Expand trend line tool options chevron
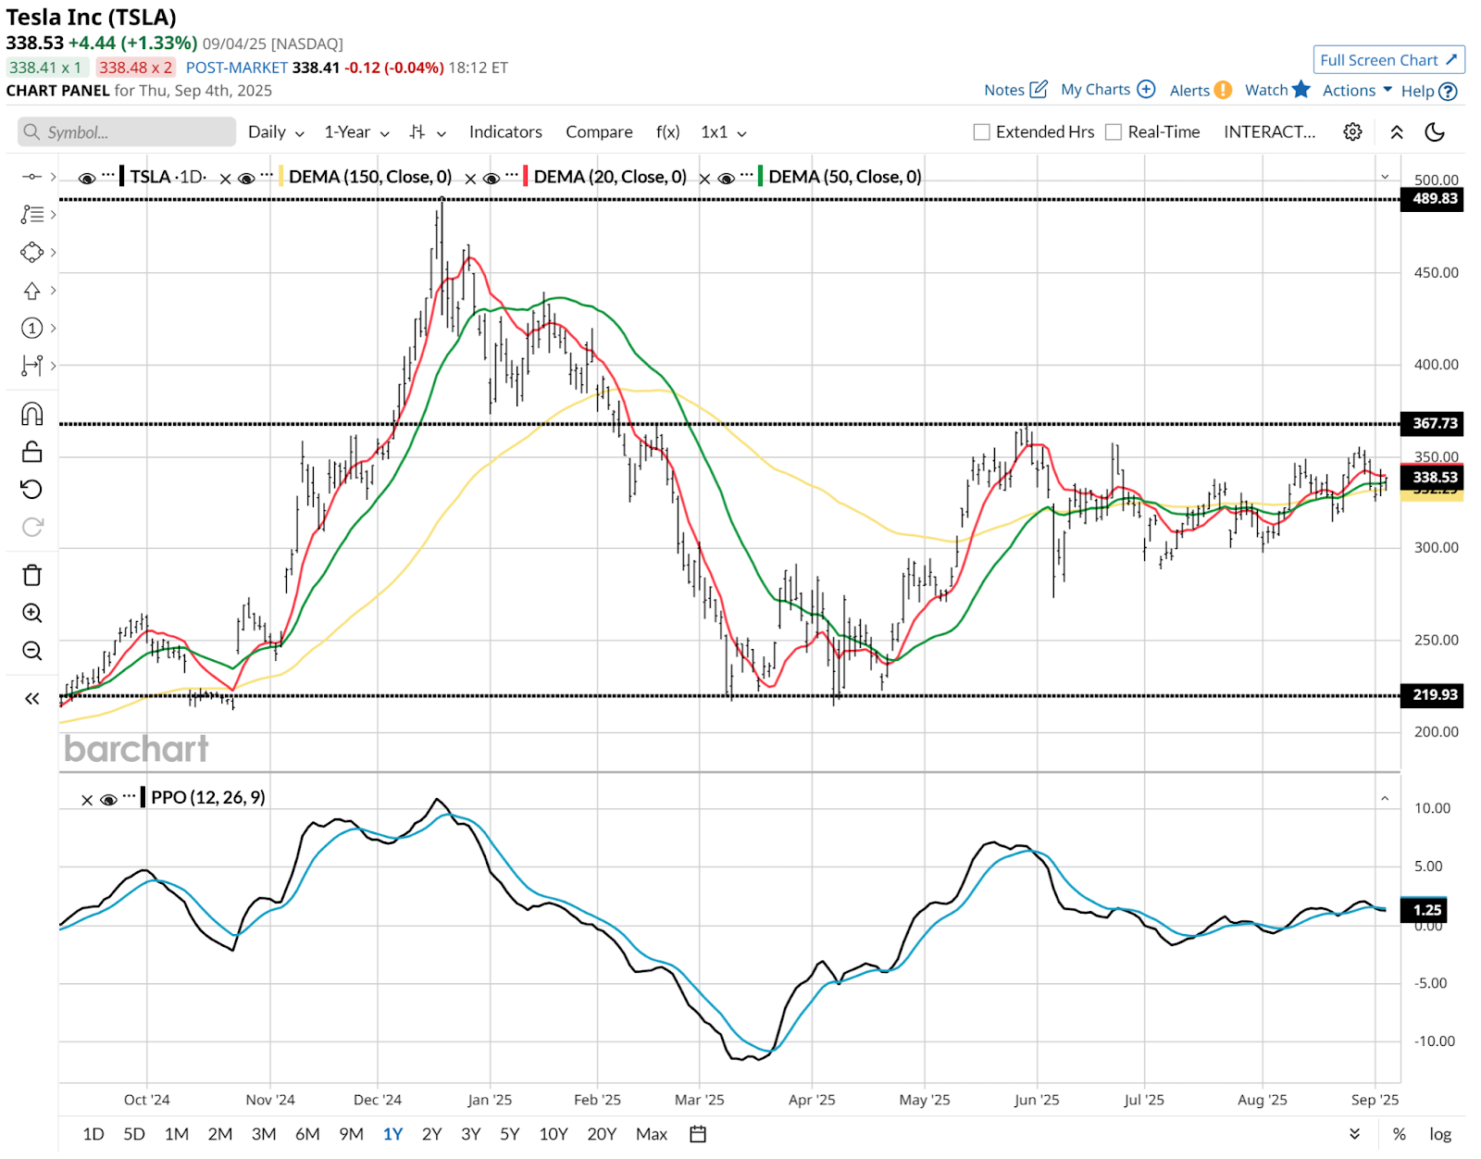The width and height of the screenshot is (1481, 1159). point(54,176)
